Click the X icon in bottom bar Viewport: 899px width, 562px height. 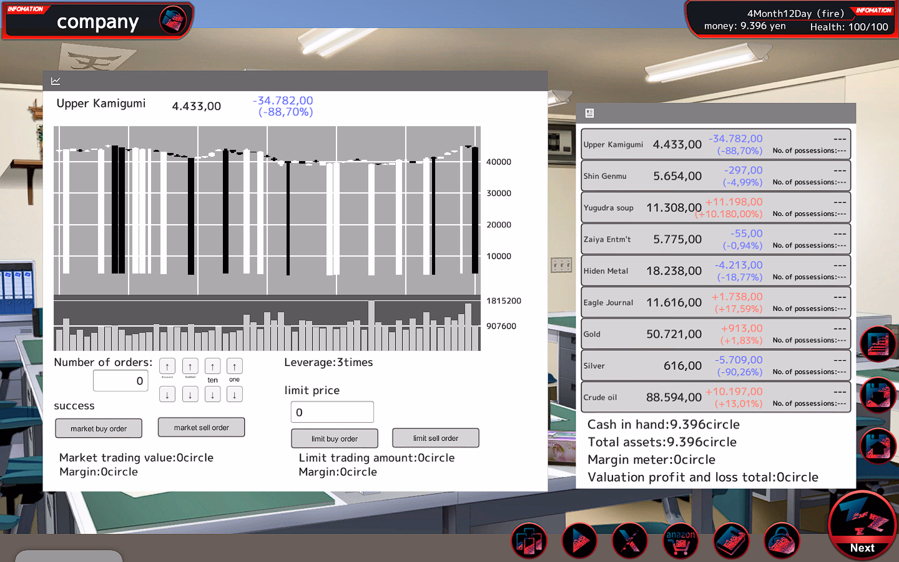click(x=629, y=540)
